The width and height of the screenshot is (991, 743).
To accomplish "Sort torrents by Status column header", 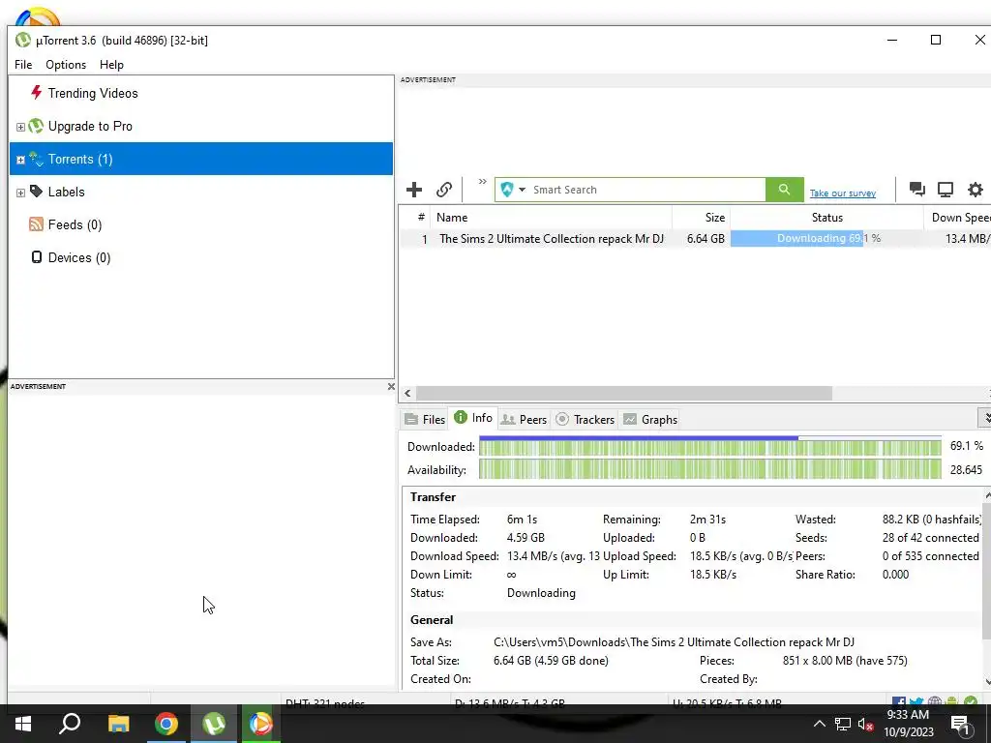I will [x=826, y=218].
